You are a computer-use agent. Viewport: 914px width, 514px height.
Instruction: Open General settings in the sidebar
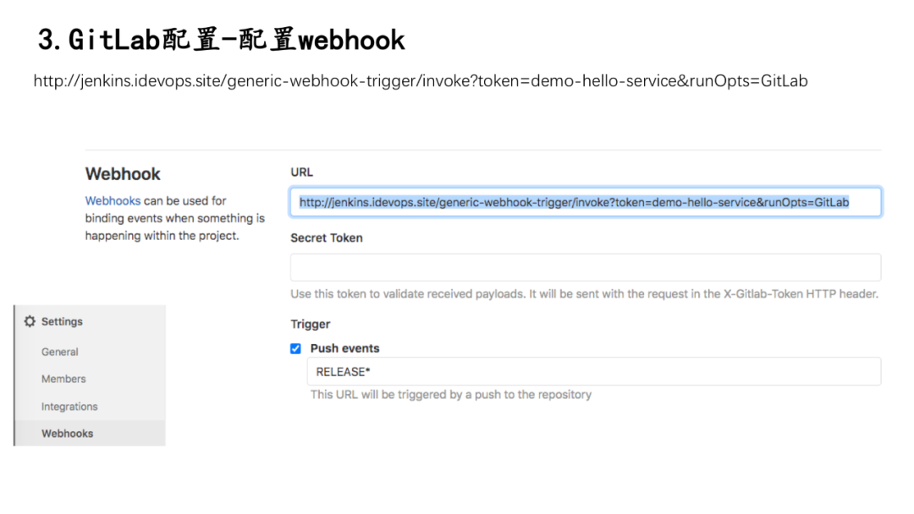pos(60,352)
